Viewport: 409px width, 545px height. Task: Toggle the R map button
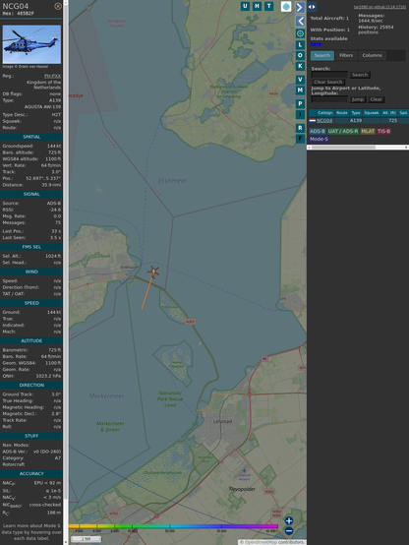pyautogui.click(x=300, y=128)
